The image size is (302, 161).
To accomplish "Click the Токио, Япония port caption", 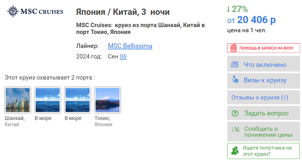I will (103, 121).
